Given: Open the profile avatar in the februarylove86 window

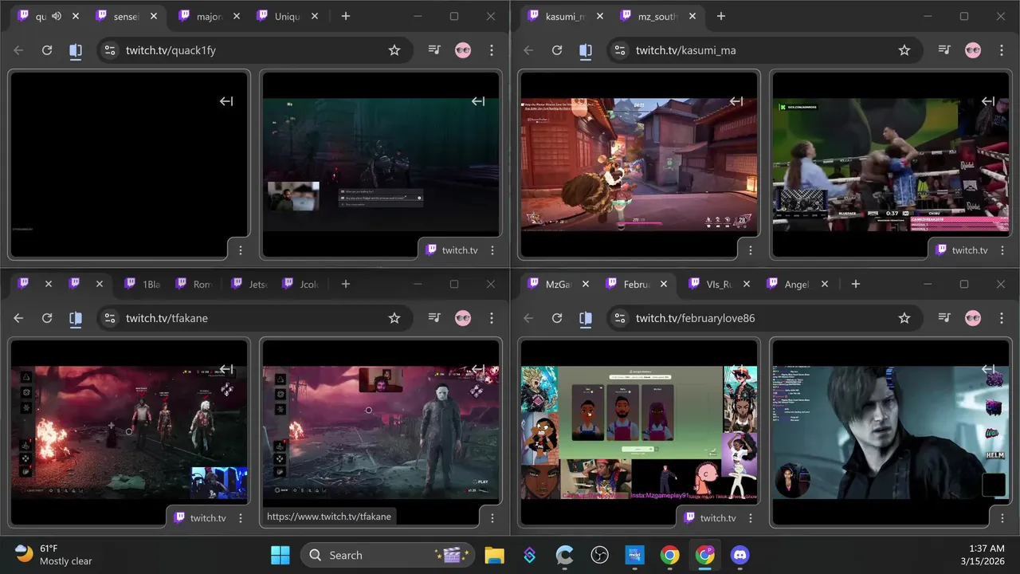Looking at the screenshot, I should (x=973, y=318).
